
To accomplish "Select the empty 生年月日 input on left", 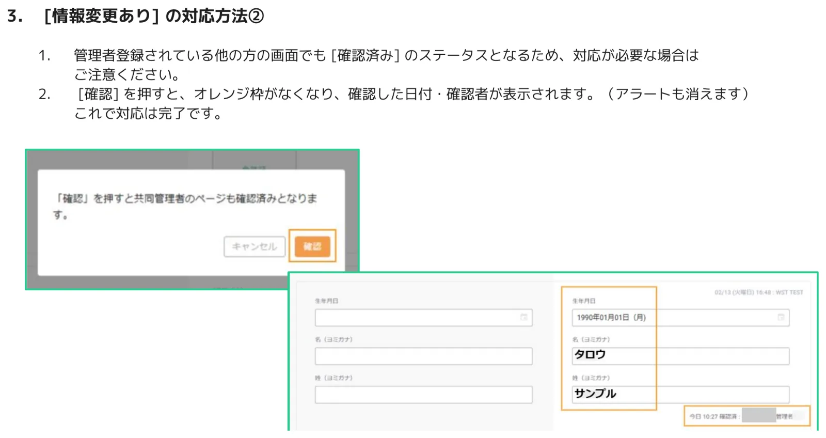I will (x=423, y=318).
